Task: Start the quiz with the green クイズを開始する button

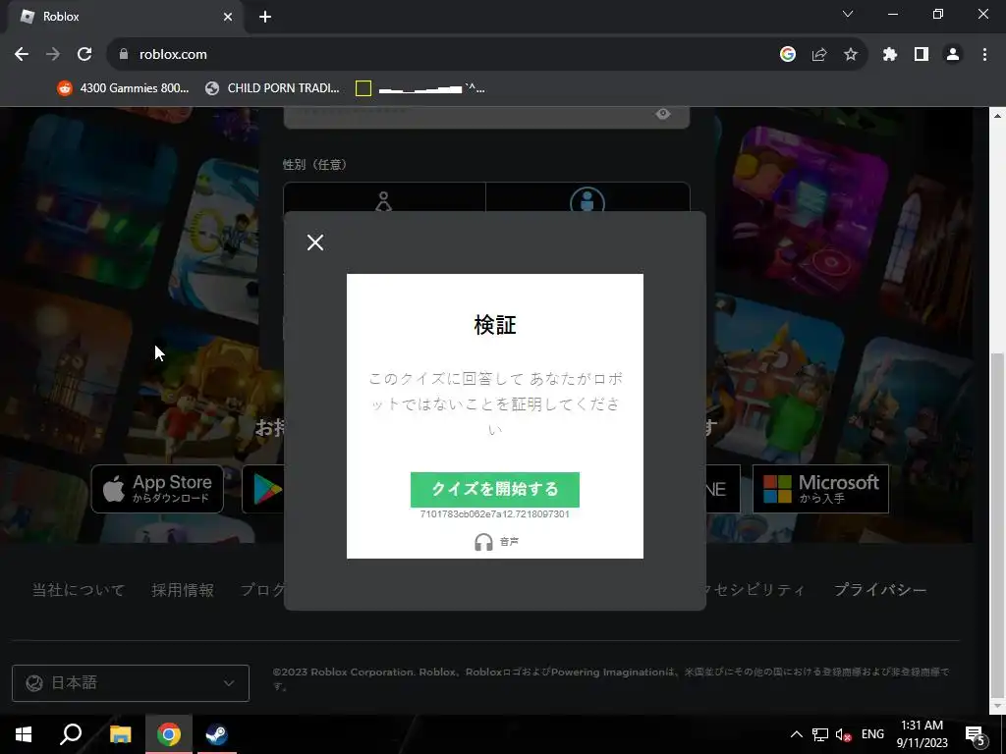Action: (495, 489)
